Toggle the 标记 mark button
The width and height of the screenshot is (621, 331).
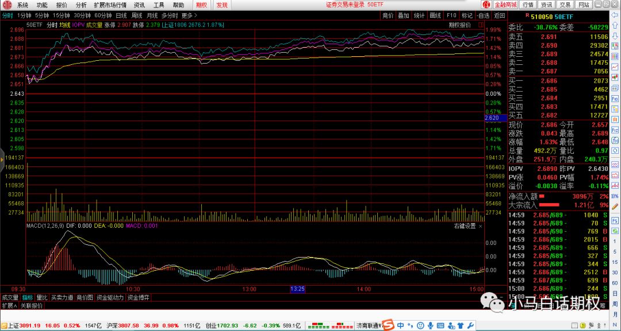click(467, 16)
